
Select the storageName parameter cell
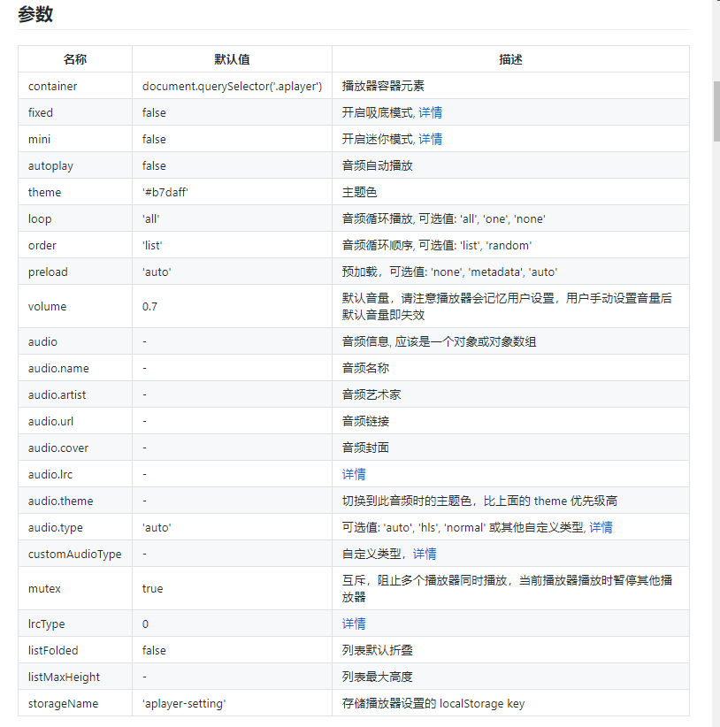(75, 703)
